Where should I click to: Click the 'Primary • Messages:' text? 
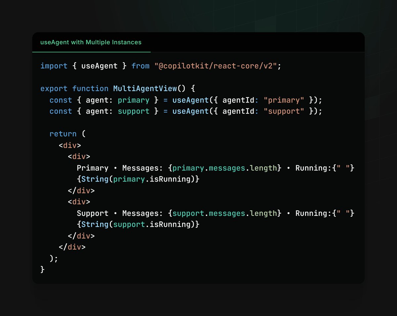(x=120, y=168)
